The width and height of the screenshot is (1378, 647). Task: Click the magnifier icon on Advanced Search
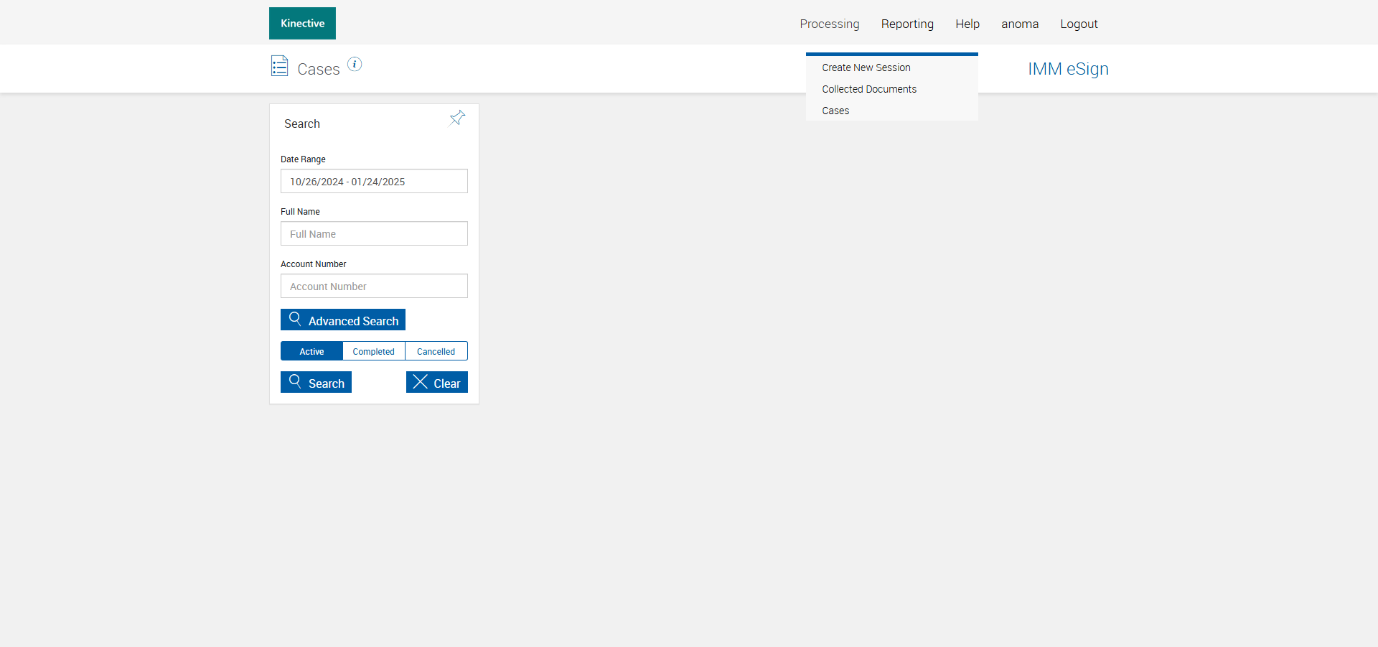point(295,318)
